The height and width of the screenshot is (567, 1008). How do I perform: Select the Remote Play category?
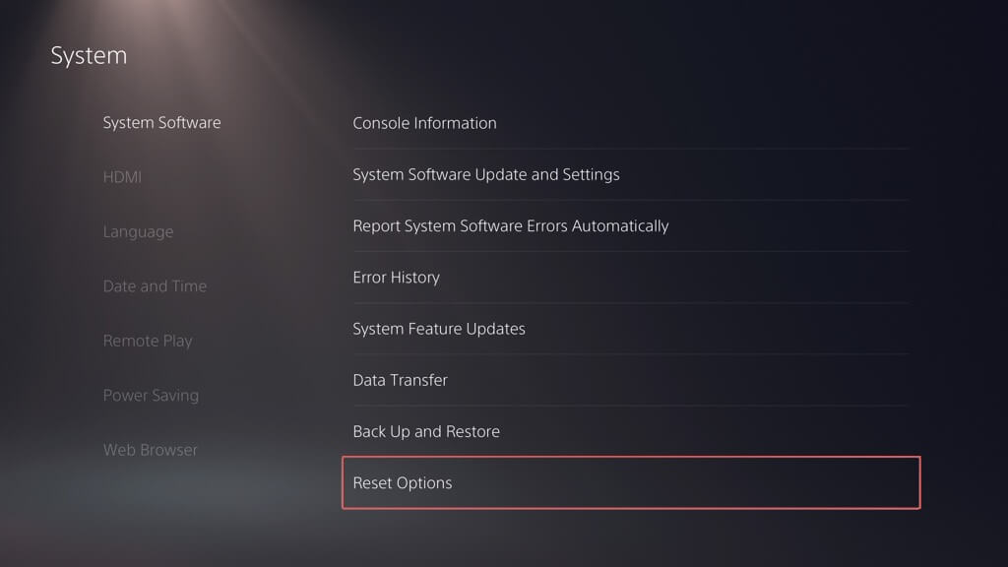pos(148,341)
